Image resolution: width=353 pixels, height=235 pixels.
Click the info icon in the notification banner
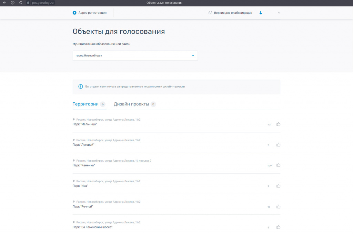pyautogui.click(x=81, y=87)
